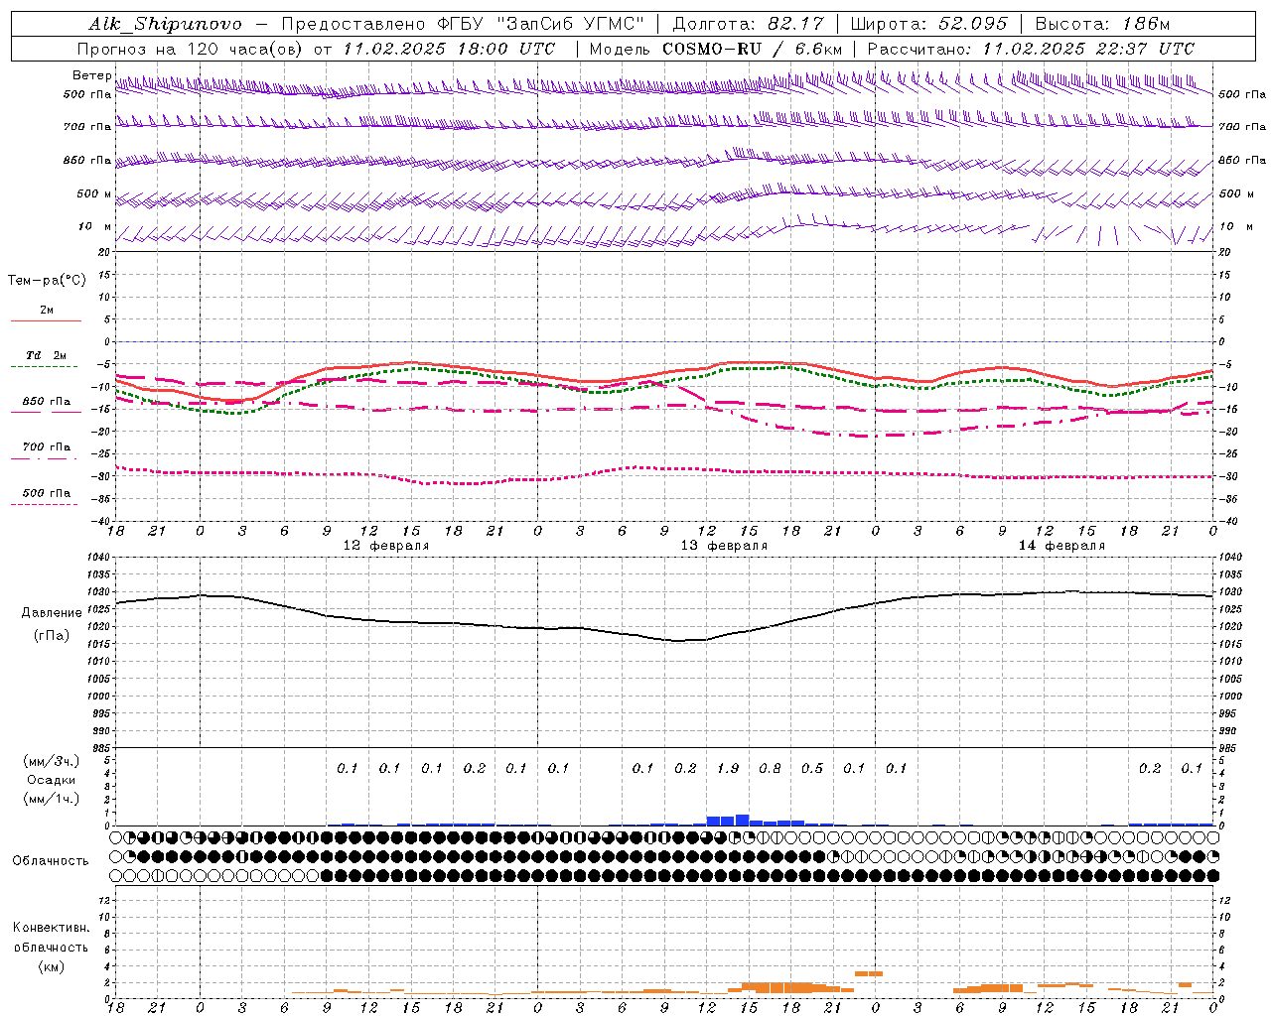Click the Конвективн. облачность panel label

pos(51,938)
